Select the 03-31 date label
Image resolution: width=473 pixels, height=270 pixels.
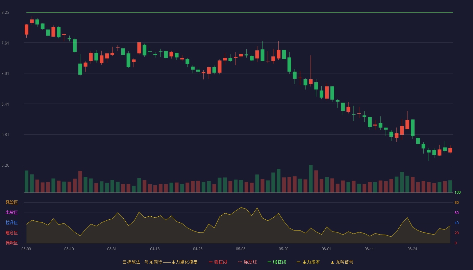tap(112, 249)
